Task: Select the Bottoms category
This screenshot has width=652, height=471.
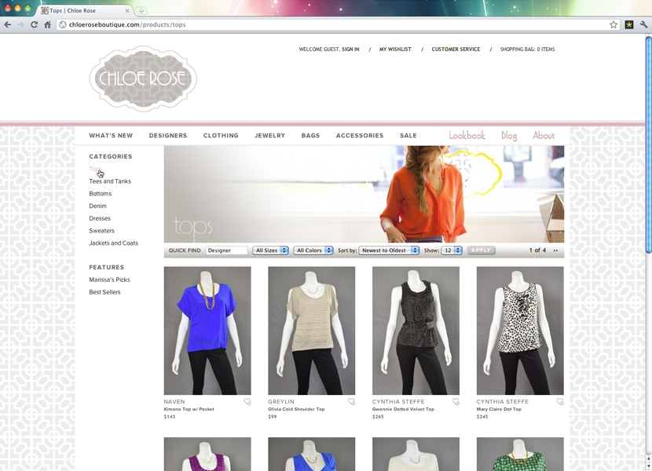Action: (101, 194)
